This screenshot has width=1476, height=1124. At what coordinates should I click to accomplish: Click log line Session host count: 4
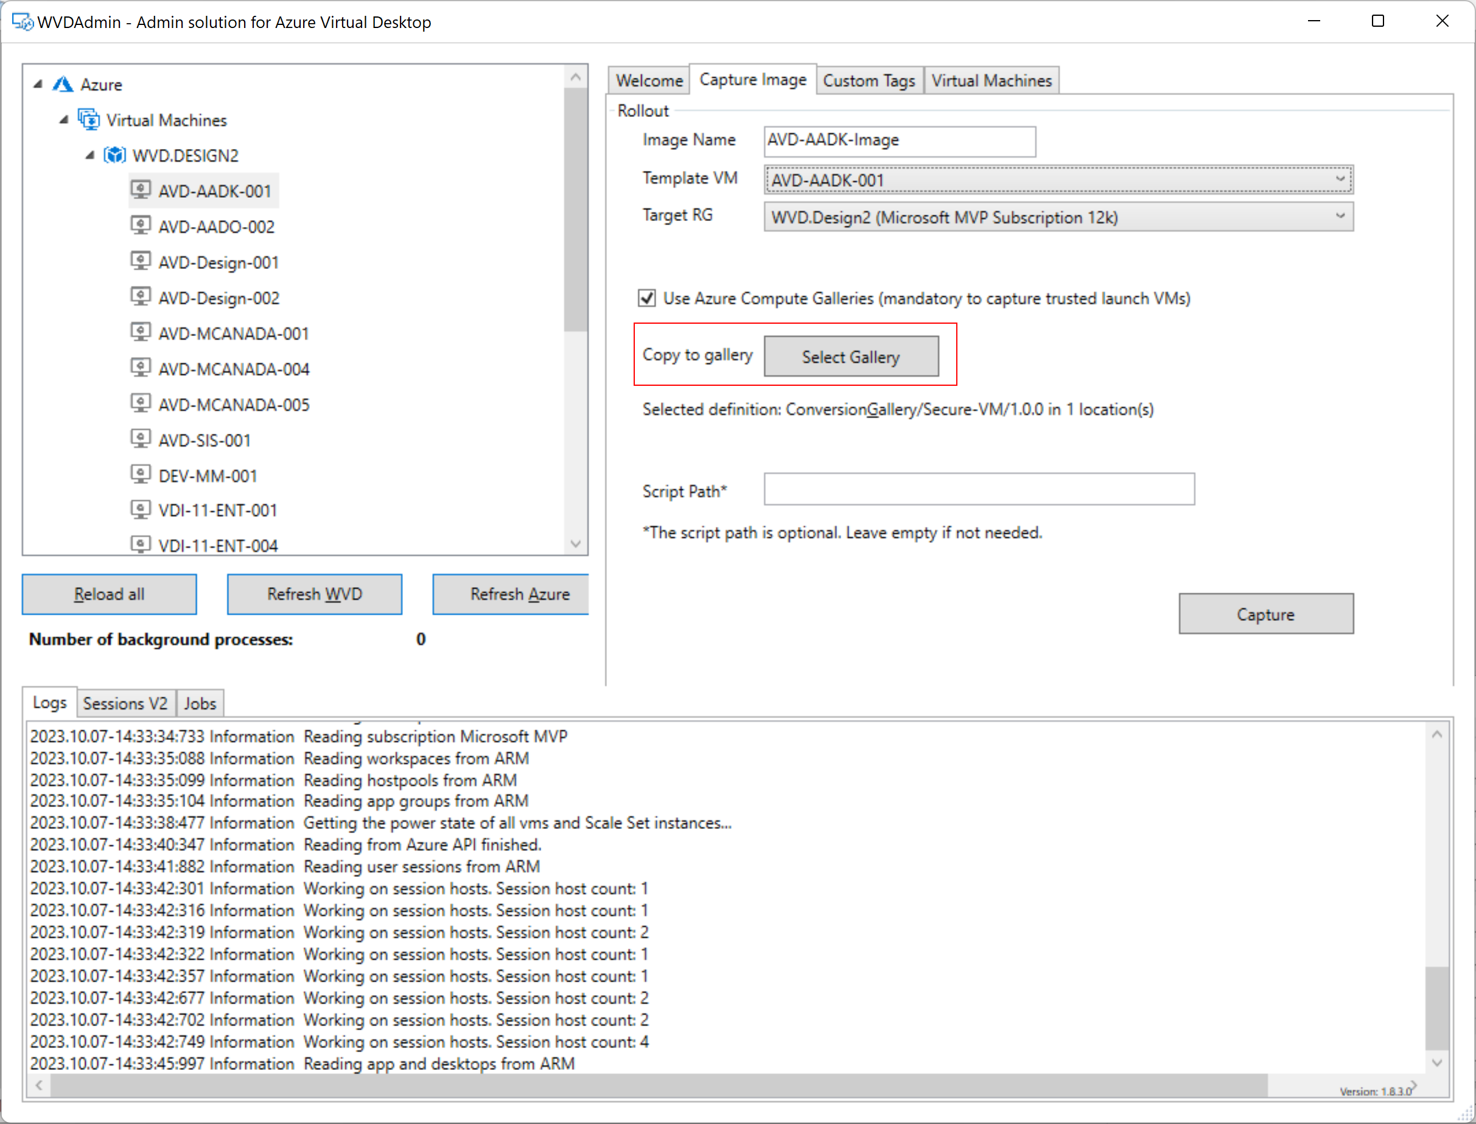[x=339, y=1042]
